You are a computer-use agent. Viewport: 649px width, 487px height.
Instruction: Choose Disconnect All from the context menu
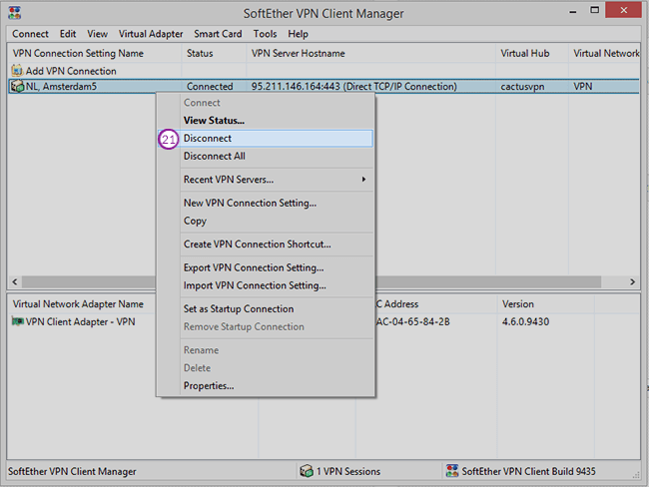coord(265,156)
